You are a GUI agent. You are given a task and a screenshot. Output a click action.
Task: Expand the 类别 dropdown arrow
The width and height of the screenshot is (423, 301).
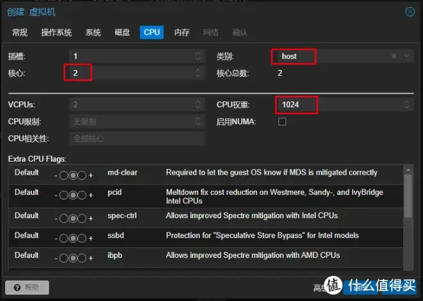(x=406, y=56)
